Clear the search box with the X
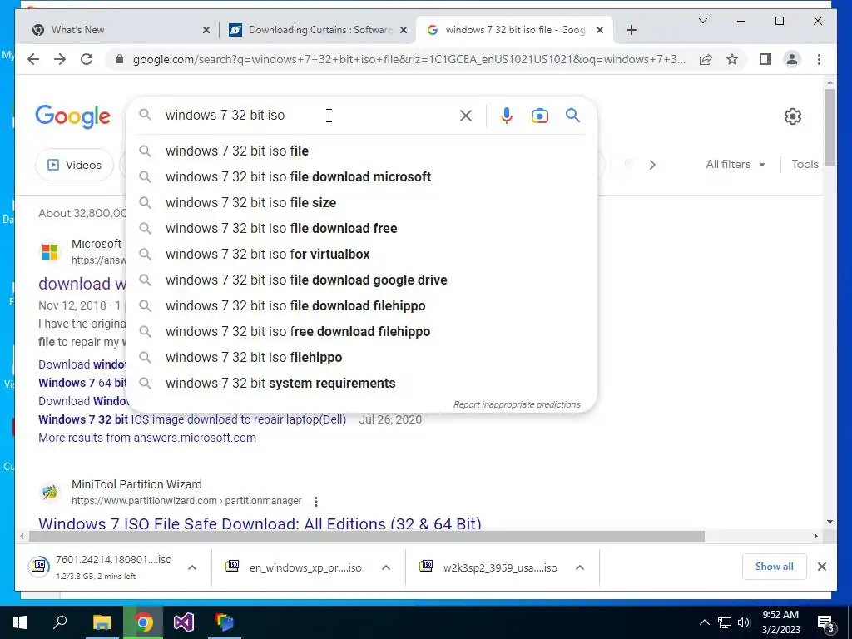The image size is (852, 639). (x=466, y=116)
